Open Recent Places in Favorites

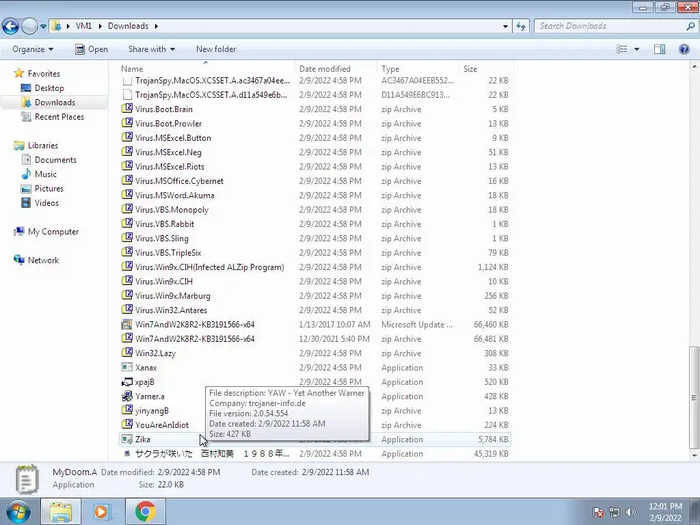pyautogui.click(x=59, y=116)
